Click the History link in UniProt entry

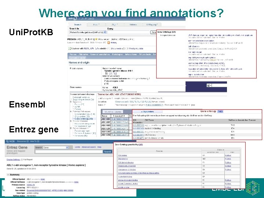pos(114,43)
